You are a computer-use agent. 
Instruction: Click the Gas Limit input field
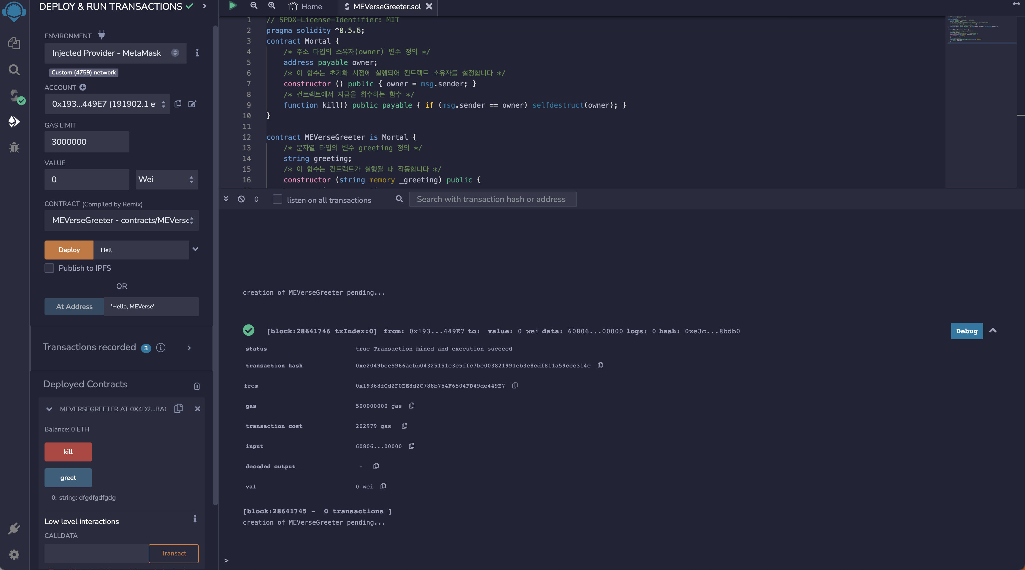87,142
